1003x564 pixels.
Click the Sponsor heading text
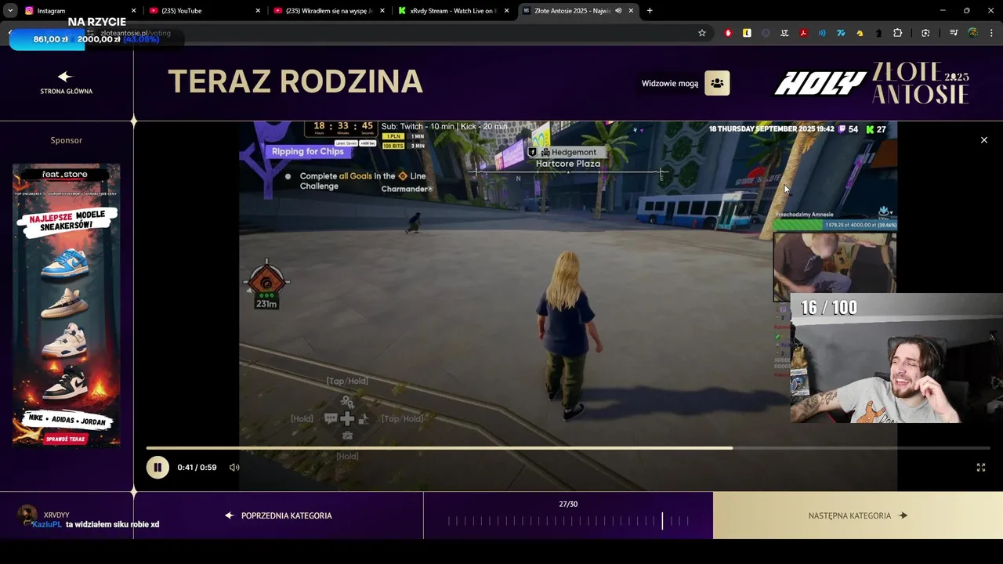67,140
